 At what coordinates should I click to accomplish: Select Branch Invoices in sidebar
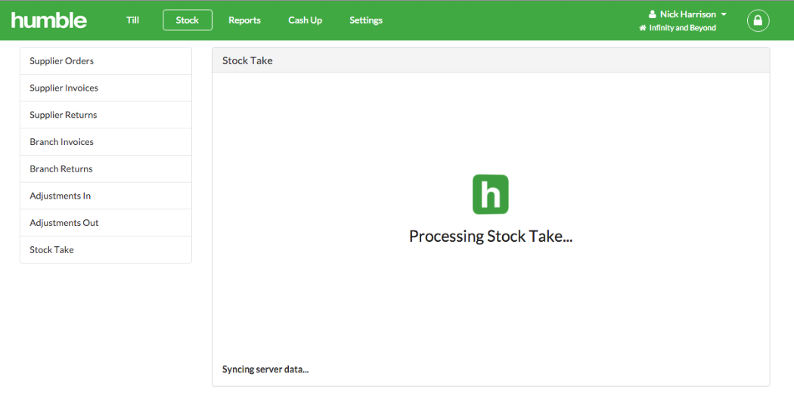point(106,142)
